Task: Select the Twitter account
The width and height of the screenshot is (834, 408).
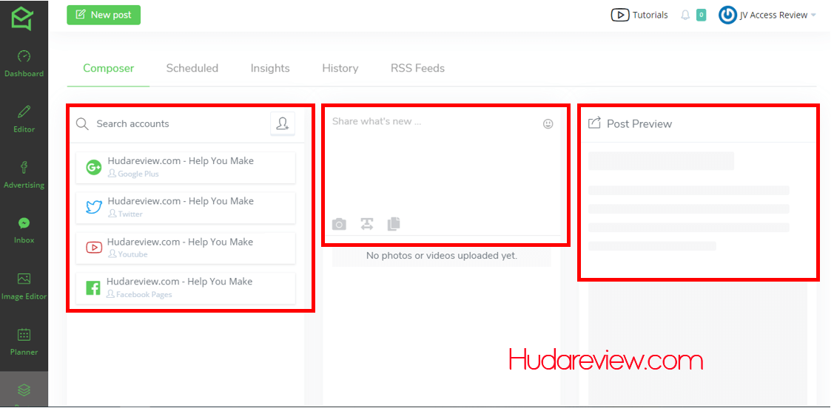Action: click(185, 207)
